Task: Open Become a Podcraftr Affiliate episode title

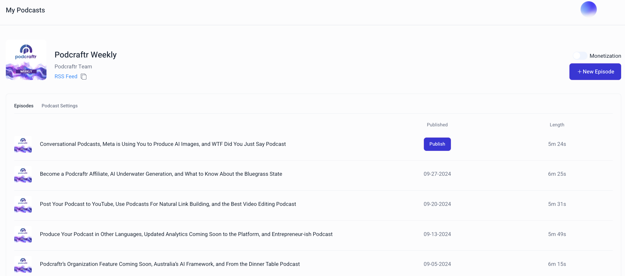Action: [x=161, y=174]
